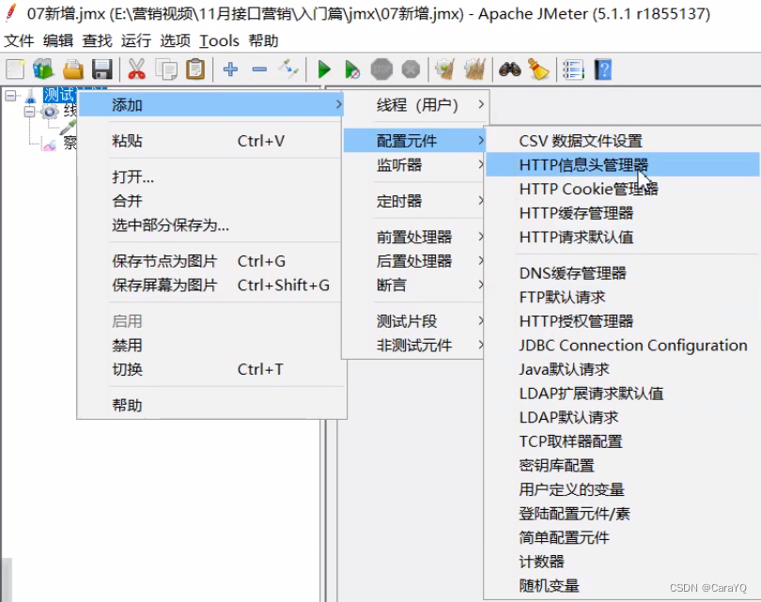Viewport: 761px width, 602px height.
Task: Choose 保存屏幕为图片 menu entry
Action: point(211,285)
